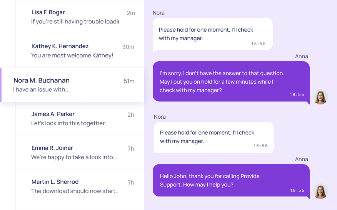Click the "You are most welcome Kathey!" preview
Viewport: 337px width, 210px height.
point(72,55)
